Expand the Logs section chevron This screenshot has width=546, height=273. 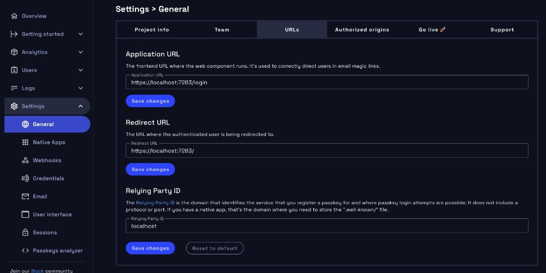pyautogui.click(x=80, y=88)
